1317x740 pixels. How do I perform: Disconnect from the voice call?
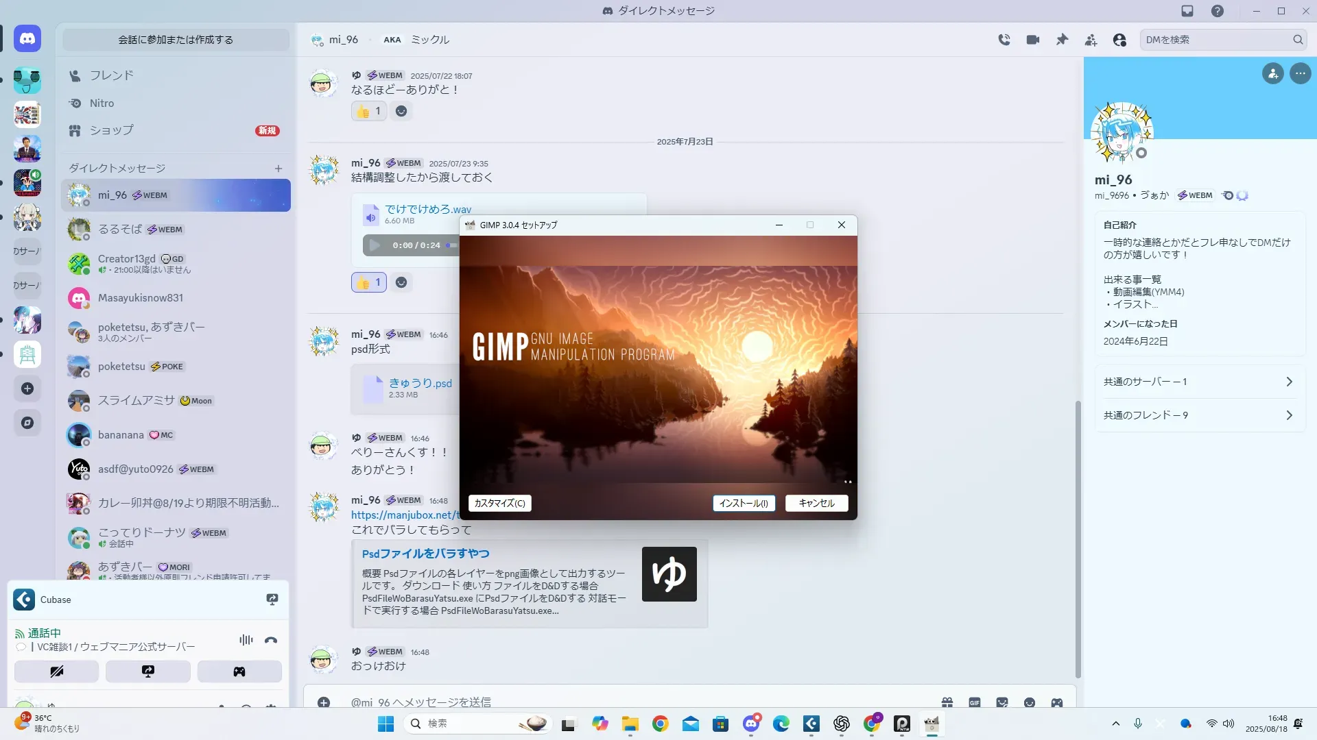click(x=271, y=640)
